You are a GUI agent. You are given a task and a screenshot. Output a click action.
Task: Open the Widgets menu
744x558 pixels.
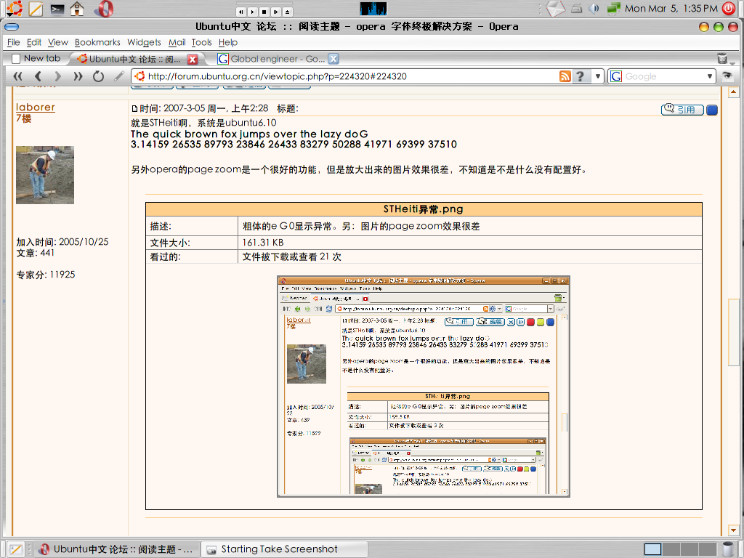click(145, 42)
